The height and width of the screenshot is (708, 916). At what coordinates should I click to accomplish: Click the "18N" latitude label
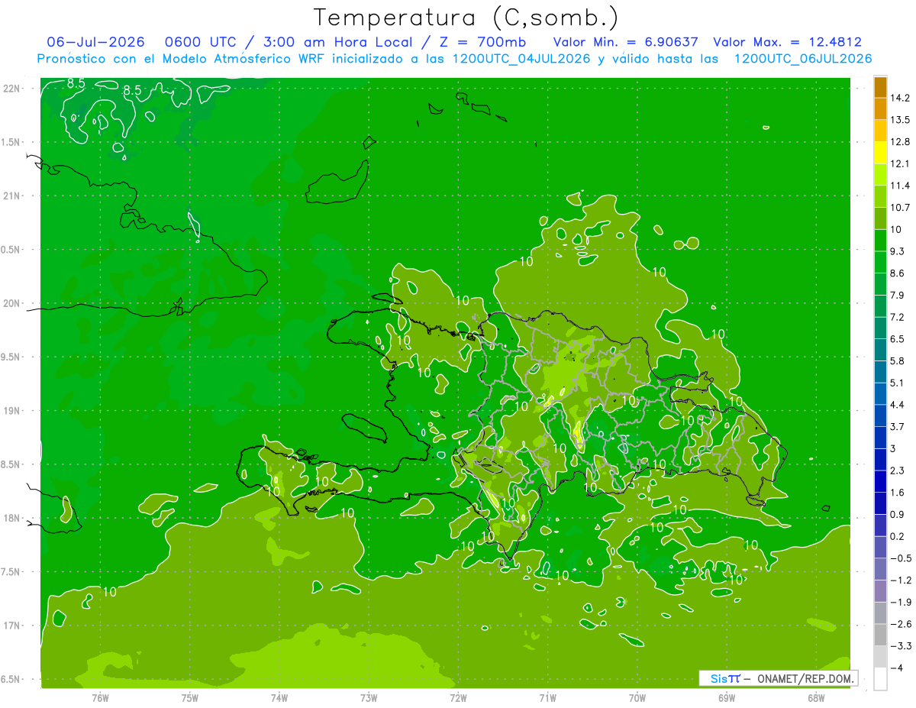tap(12, 518)
